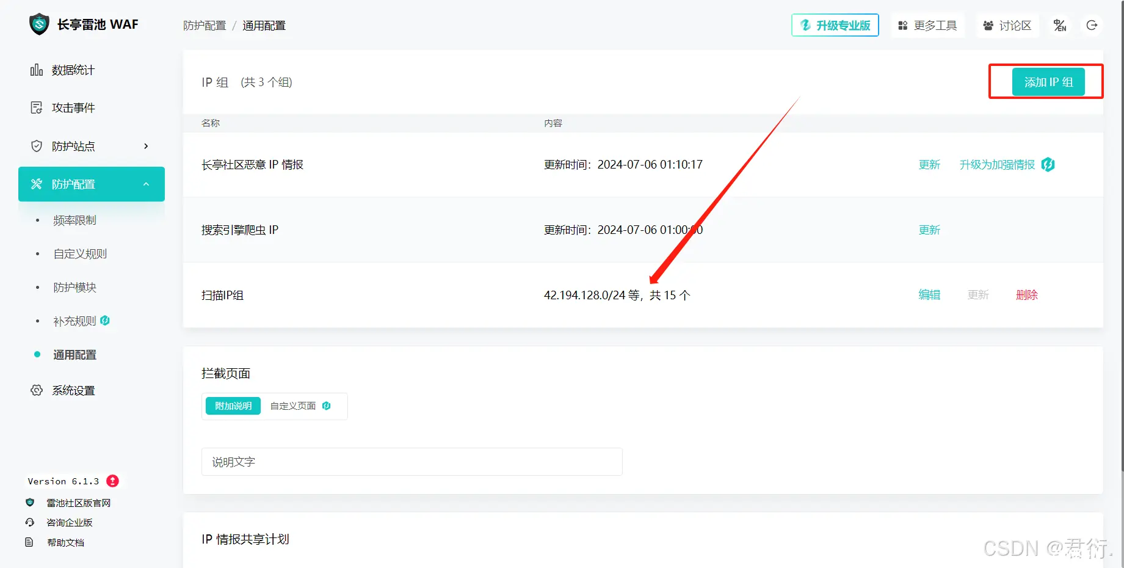The image size is (1124, 568).
Task: Click pro badge icon beside 补充规则
Action: pos(105,321)
